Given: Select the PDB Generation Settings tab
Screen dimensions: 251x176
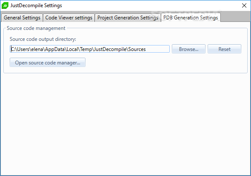Looking at the screenshot, I should [191, 18].
